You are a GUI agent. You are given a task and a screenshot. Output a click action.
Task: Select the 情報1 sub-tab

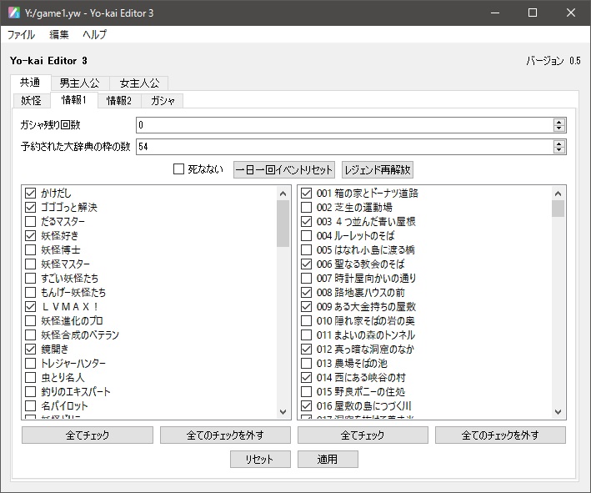pyautogui.click(x=74, y=100)
